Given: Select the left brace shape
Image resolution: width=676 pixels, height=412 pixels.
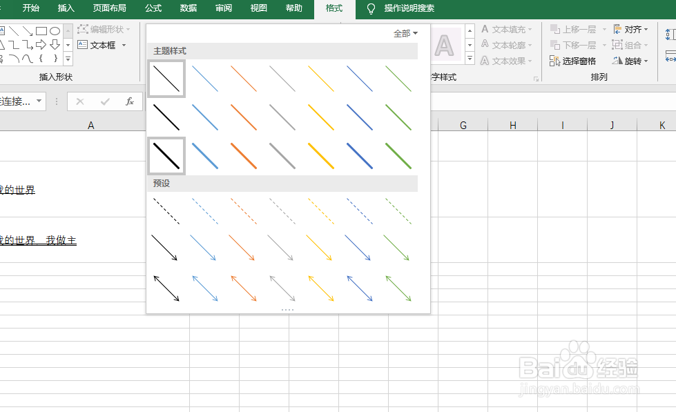Looking at the screenshot, I should [41, 58].
